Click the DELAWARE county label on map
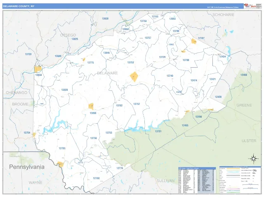The image size is (264, 198). pyautogui.click(x=107, y=73)
